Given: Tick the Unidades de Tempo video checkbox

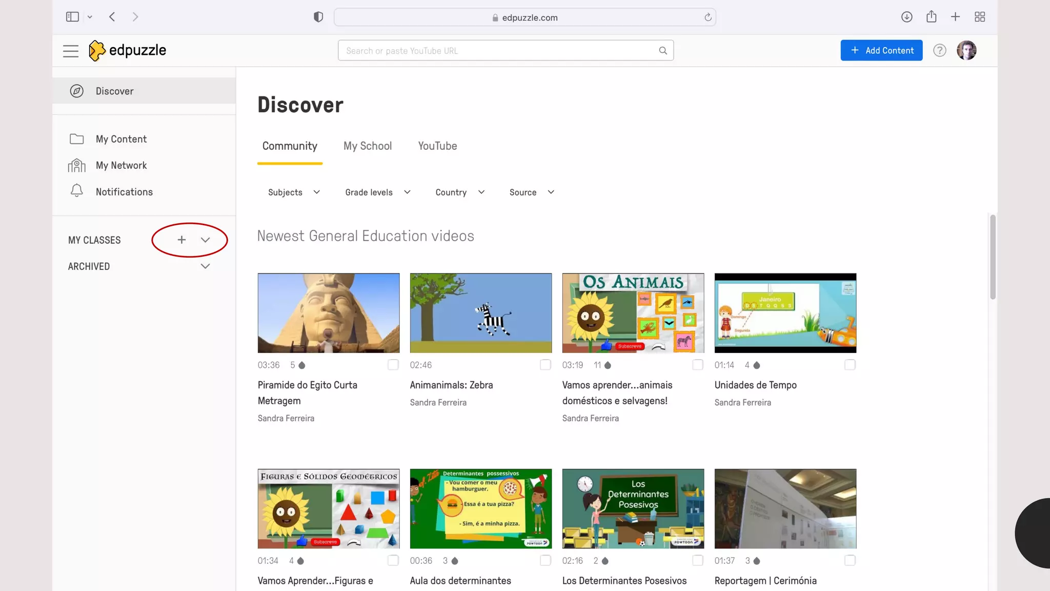Looking at the screenshot, I should click(850, 365).
